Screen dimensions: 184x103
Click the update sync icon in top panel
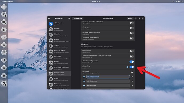tap(173, 1)
